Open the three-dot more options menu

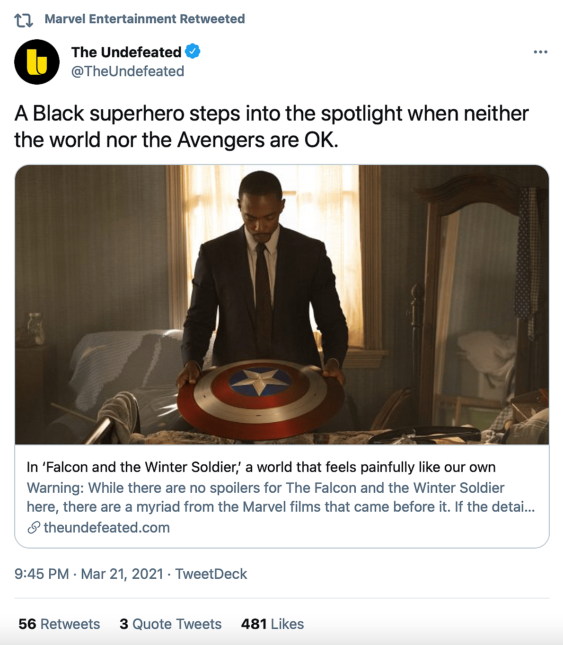540,52
